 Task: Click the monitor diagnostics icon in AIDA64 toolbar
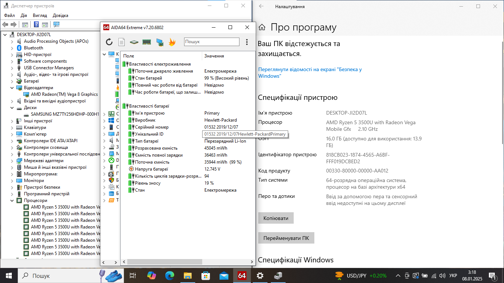[x=159, y=42]
